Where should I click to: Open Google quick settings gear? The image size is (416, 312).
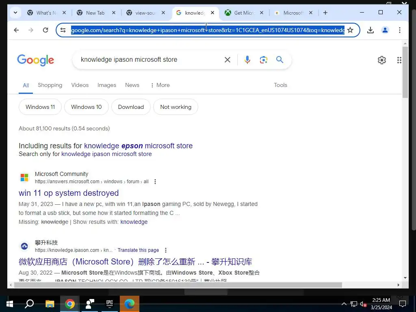click(x=382, y=60)
